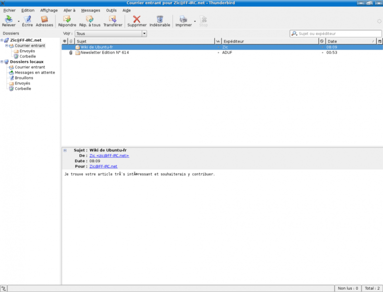Click the Pour recipient email link
This screenshot has height=292, width=383.
pos(103,166)
